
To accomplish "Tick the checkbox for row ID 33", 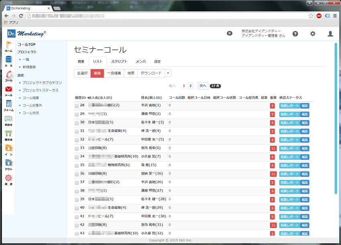I will [77, 148].
